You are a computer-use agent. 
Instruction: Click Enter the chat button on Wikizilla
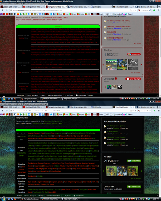pyautogui.click(x=133, y=79)
